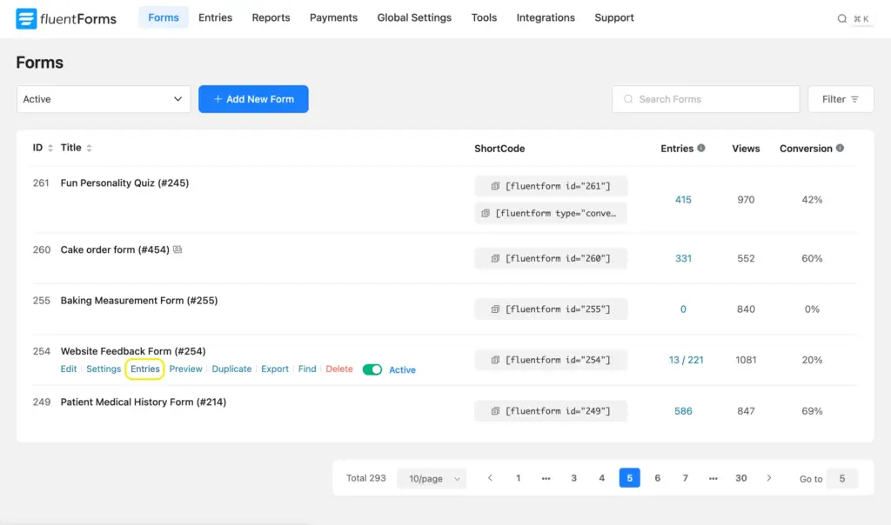Go to next page arrow
The image size is (891, 525).
click(769, 478)
